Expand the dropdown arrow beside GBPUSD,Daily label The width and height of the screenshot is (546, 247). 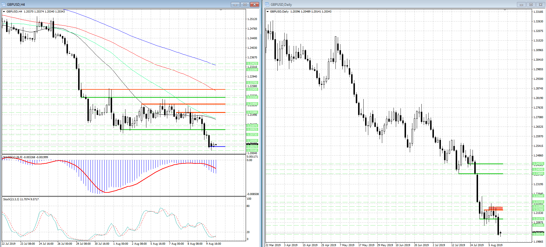tap(268, 12)
